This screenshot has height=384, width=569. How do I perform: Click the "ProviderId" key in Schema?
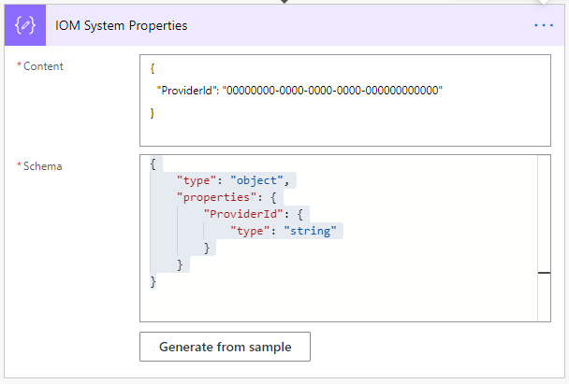pyautogui.click(x=243, y=214)
